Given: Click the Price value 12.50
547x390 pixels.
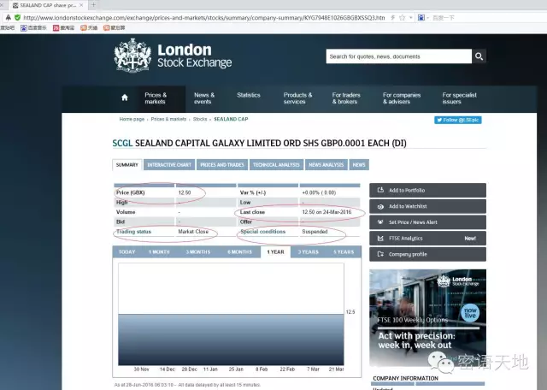Looking at the screenshot, I should (x=185, y=192).
